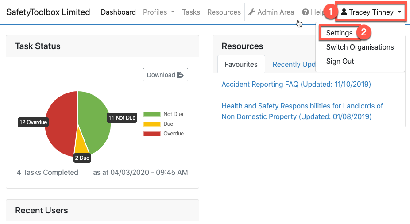Go to the Dashboard nav item
Screen dimensions: 410x224
(x=118, y=12)
